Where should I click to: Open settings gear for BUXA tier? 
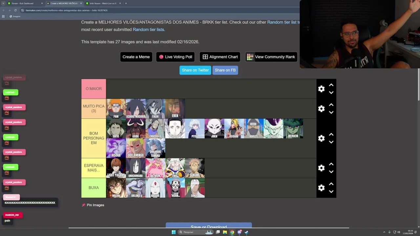click(x=321, y=188)
